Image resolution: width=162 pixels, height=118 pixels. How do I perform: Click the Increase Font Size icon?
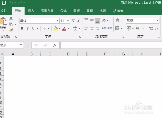(73, 21)
